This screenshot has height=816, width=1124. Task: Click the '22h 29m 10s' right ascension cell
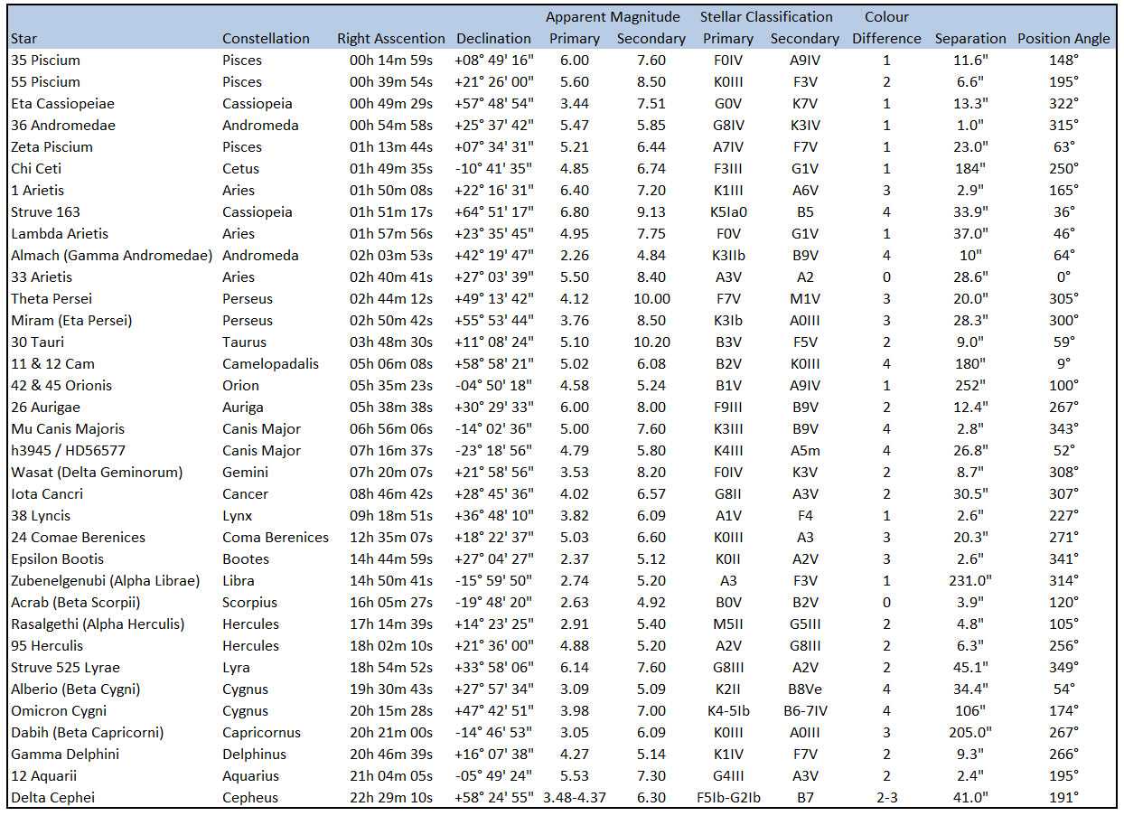391,798
